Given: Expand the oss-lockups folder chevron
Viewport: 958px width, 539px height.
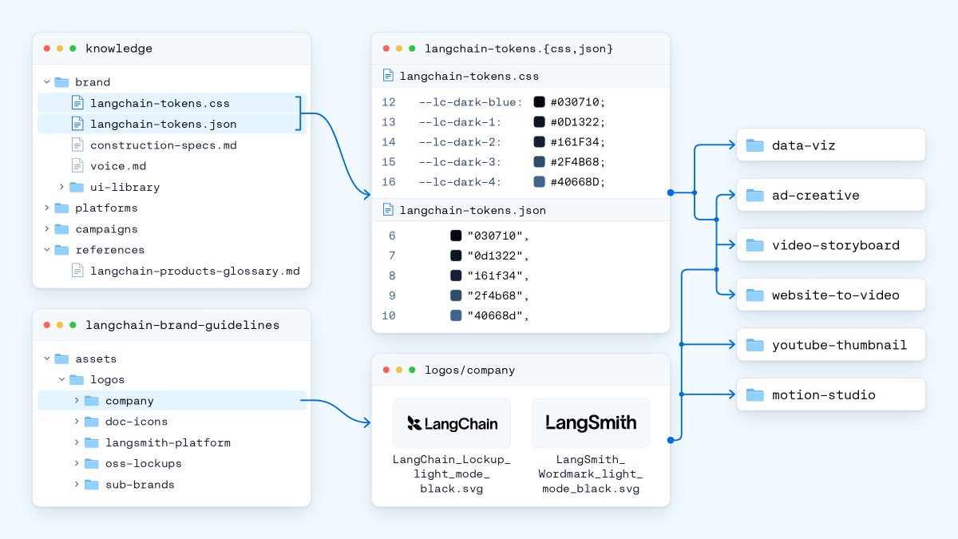Looking at the screenshot, I should tap(77, 463).
